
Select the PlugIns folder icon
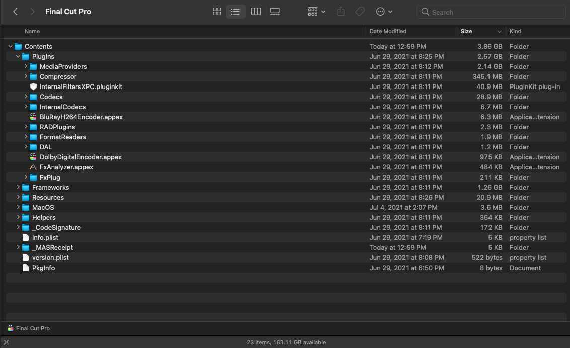click(26, 57)
